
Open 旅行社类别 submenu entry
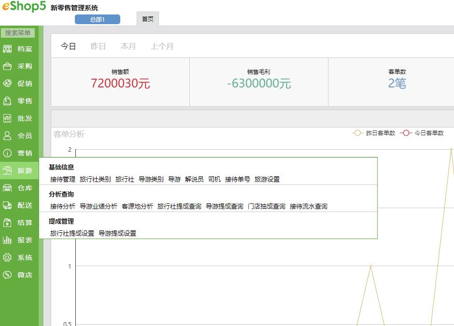(x=95, y=179)
